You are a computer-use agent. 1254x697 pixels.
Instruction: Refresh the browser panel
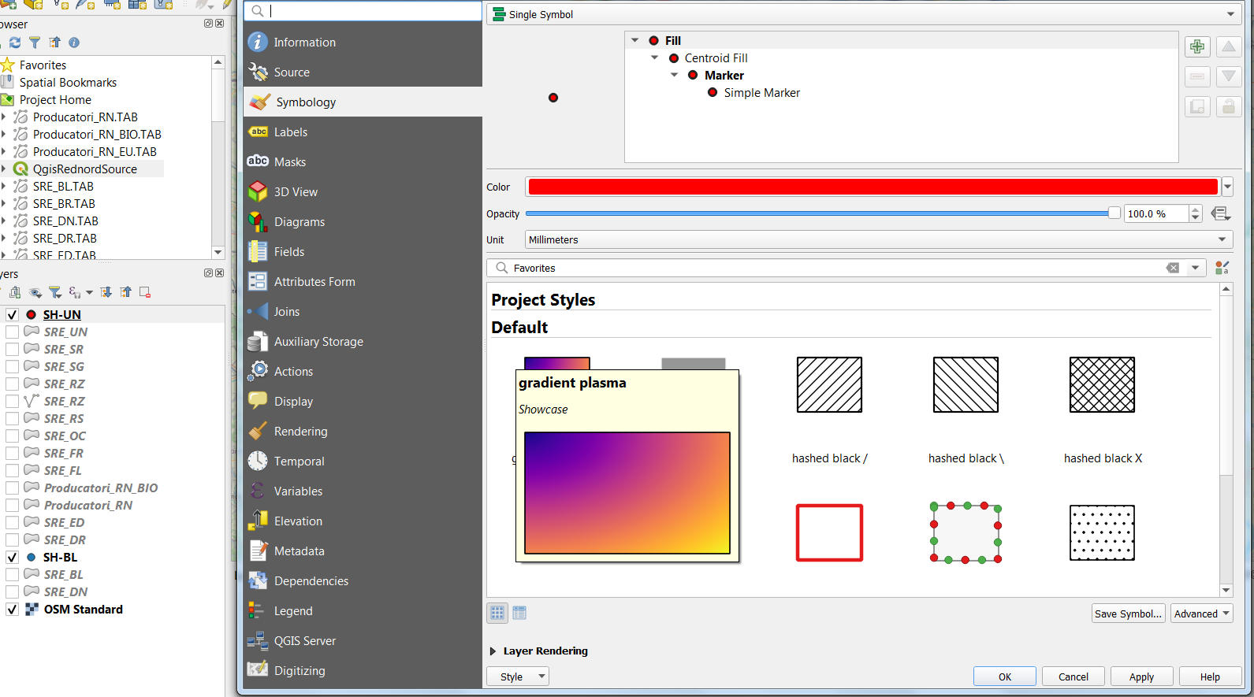pyautogui.click(x=15, y=43)
